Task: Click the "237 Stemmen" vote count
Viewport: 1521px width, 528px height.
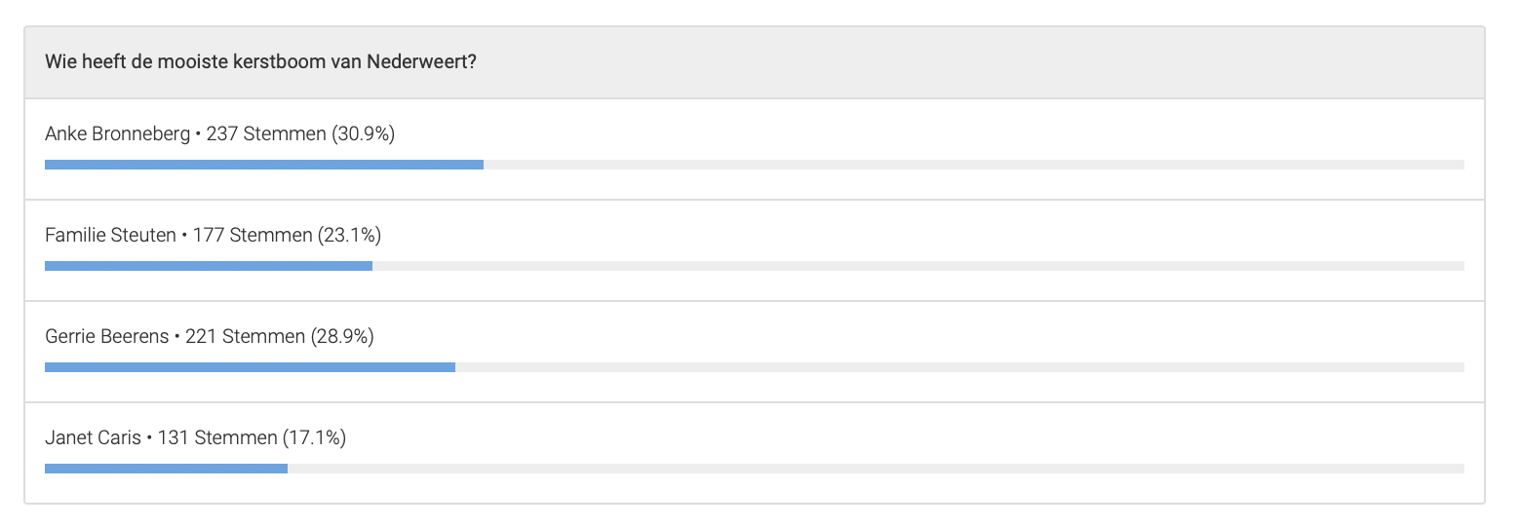Action: [x=266, y=134]
